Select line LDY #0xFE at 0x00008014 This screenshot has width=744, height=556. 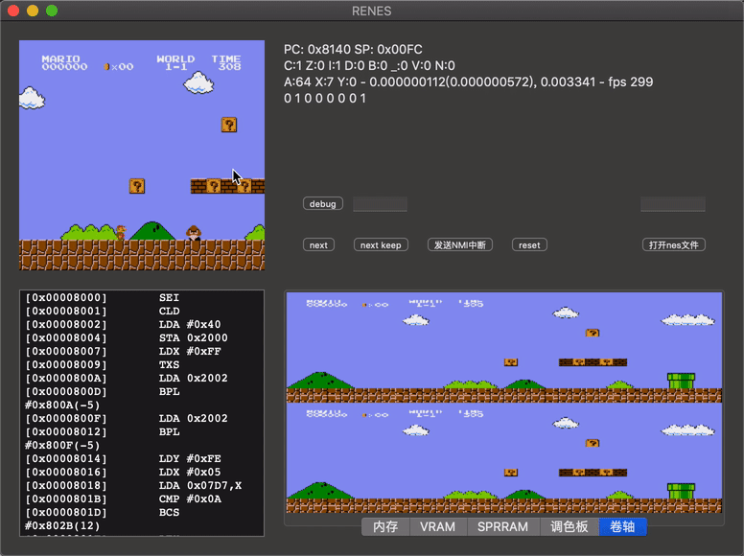123,458
